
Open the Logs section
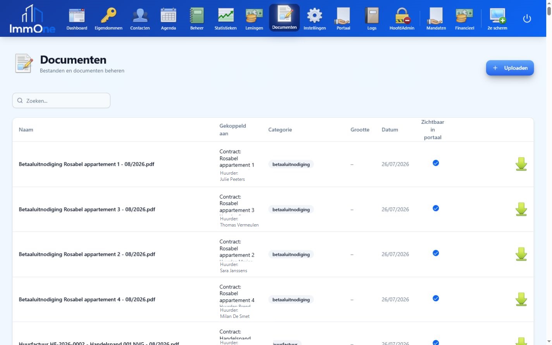click(x=372, y=19)
